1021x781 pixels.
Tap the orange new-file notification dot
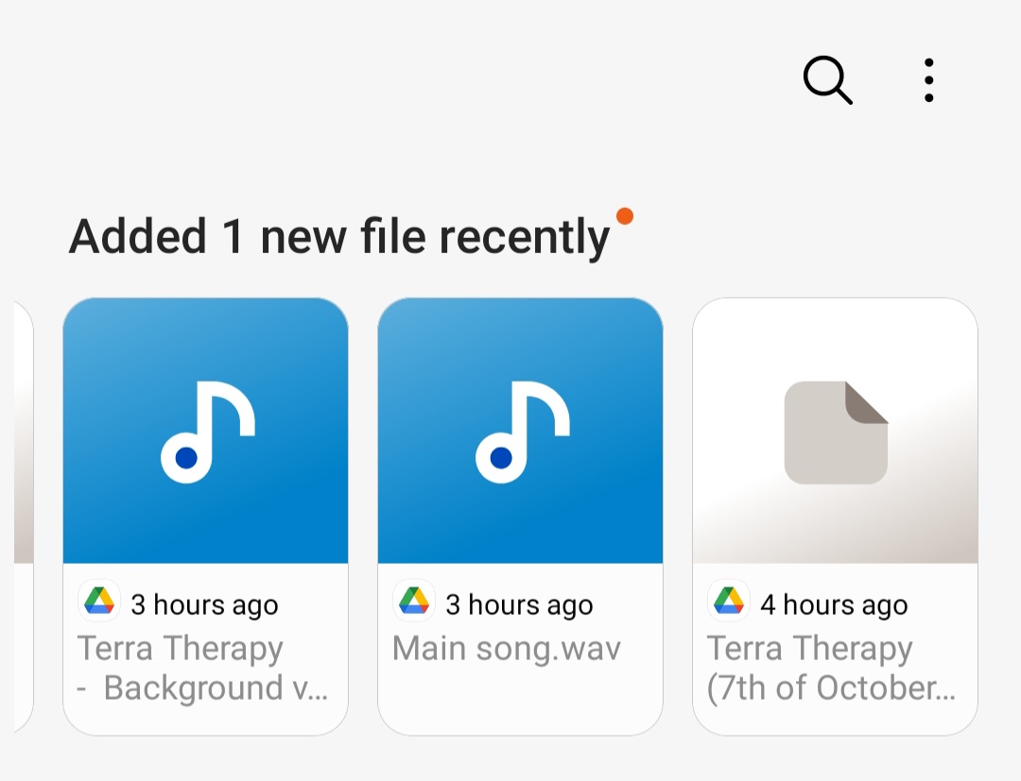click(624, 216)
